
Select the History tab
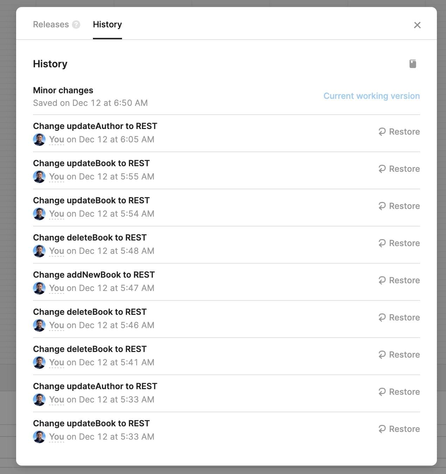[x=107, y=25]
